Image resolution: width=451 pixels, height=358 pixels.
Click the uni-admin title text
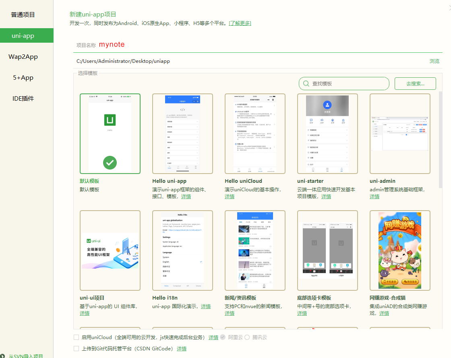point(383,181)
